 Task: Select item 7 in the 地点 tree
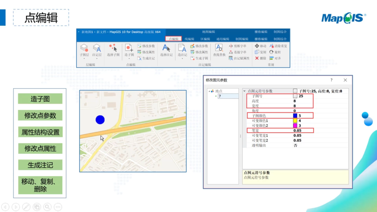coord(228,96)
